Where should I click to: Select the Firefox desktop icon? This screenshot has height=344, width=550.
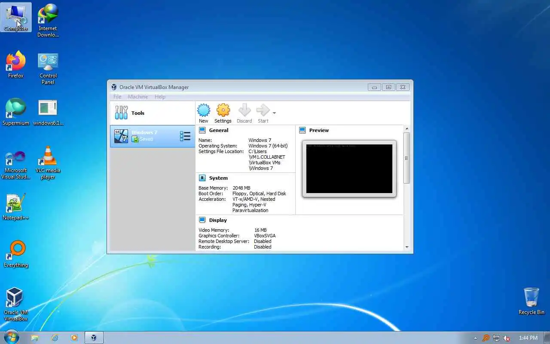16,64
